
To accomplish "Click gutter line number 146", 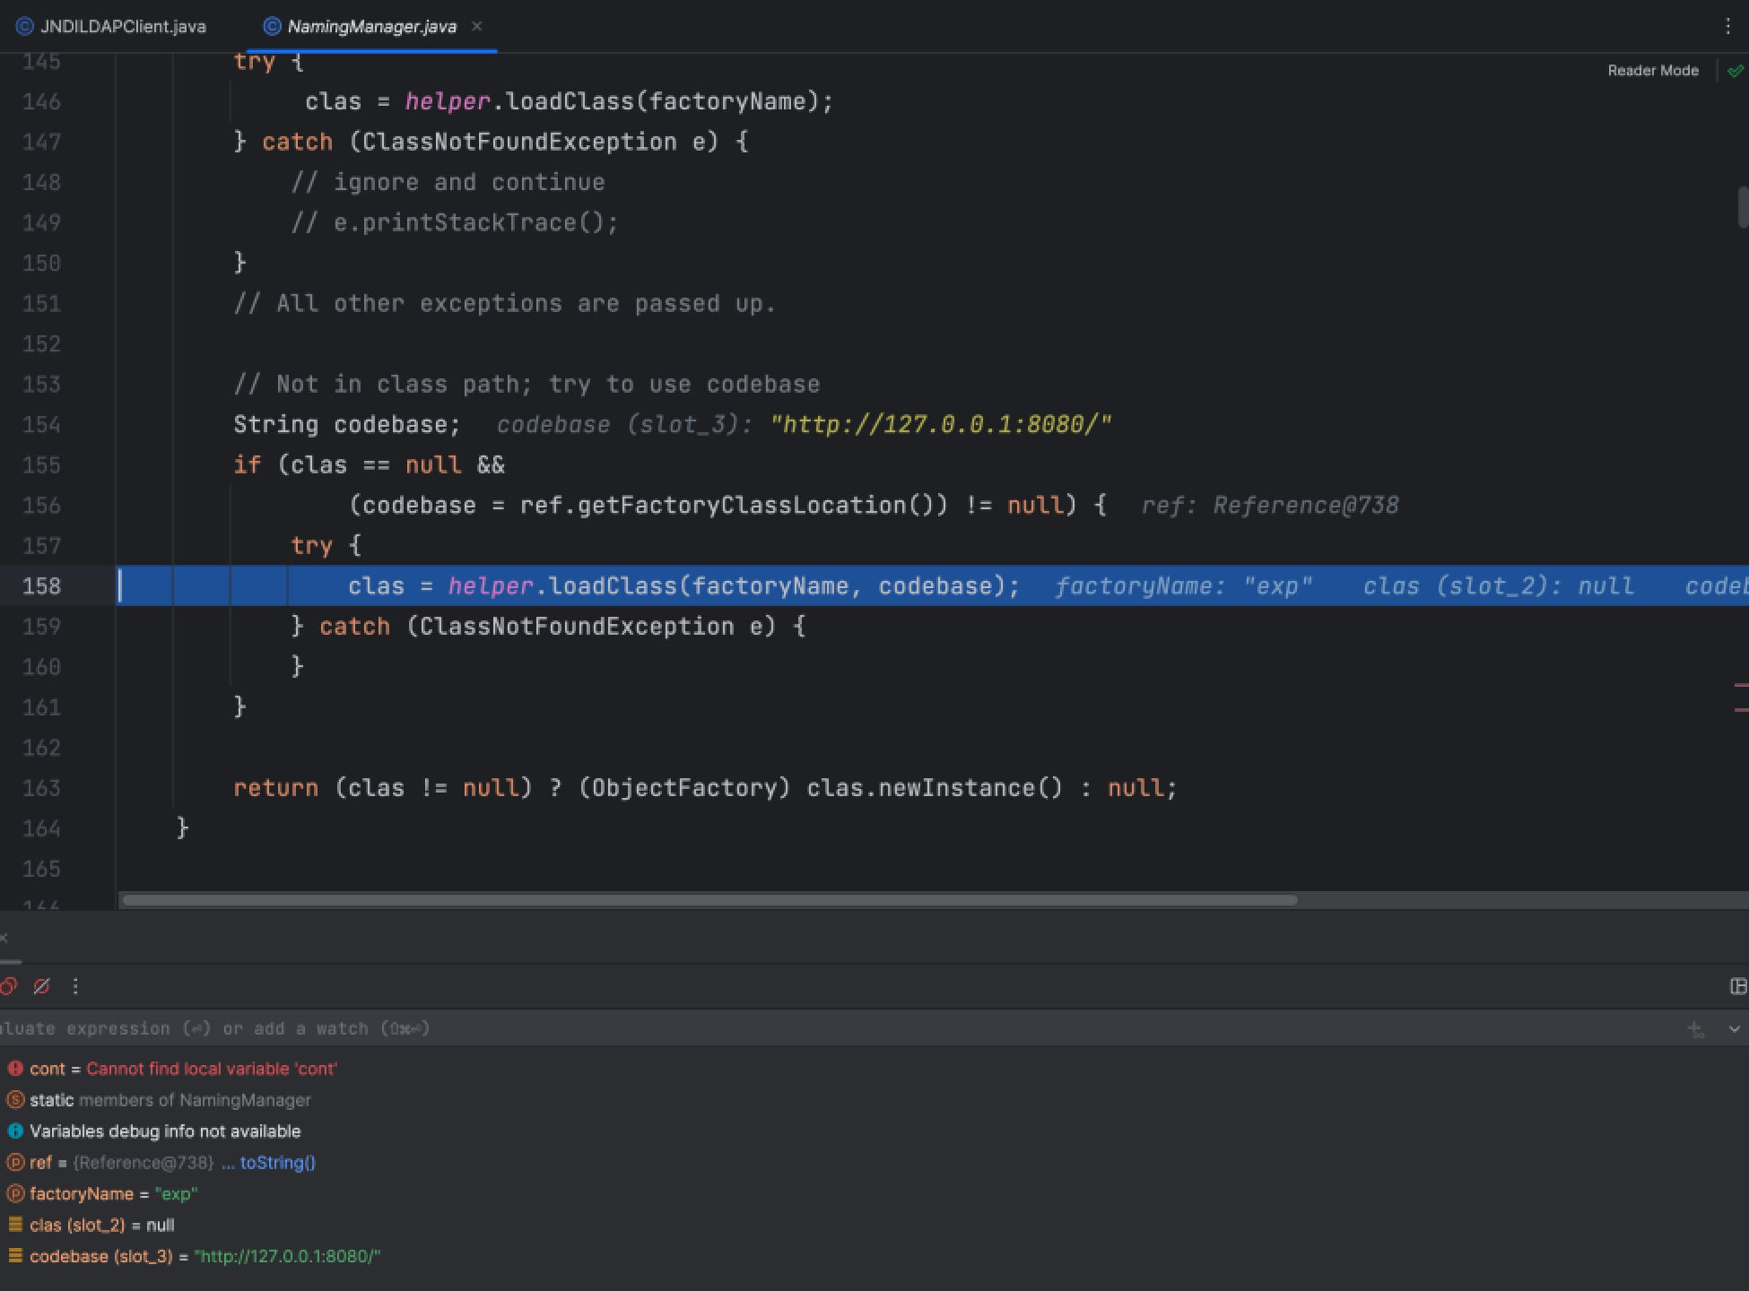I will [42, 101].
